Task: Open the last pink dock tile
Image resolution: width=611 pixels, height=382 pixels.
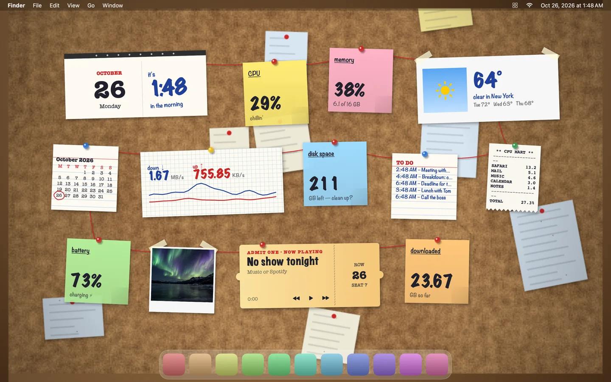Action: click(437, 365)
